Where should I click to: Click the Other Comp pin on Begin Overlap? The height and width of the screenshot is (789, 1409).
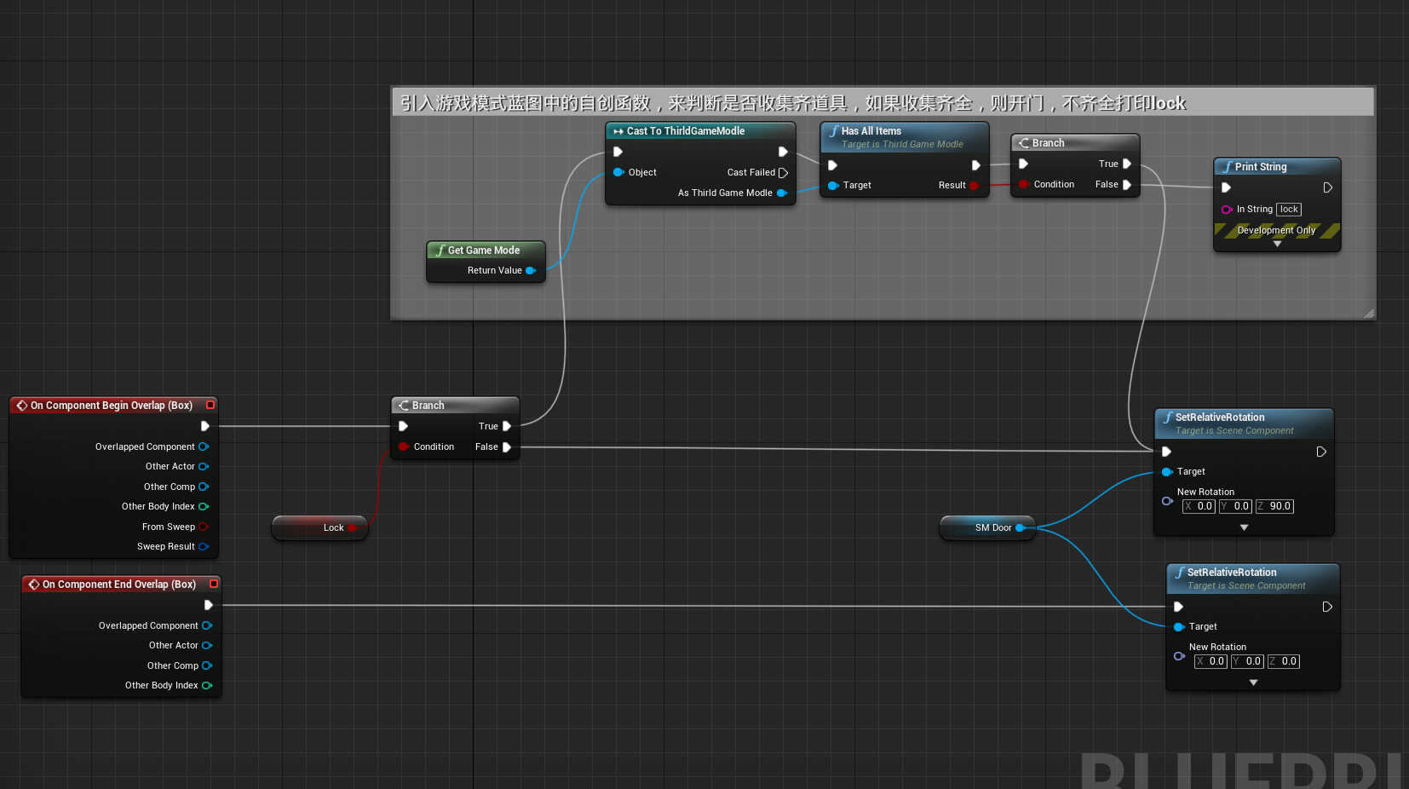click(x=204, y=487)
